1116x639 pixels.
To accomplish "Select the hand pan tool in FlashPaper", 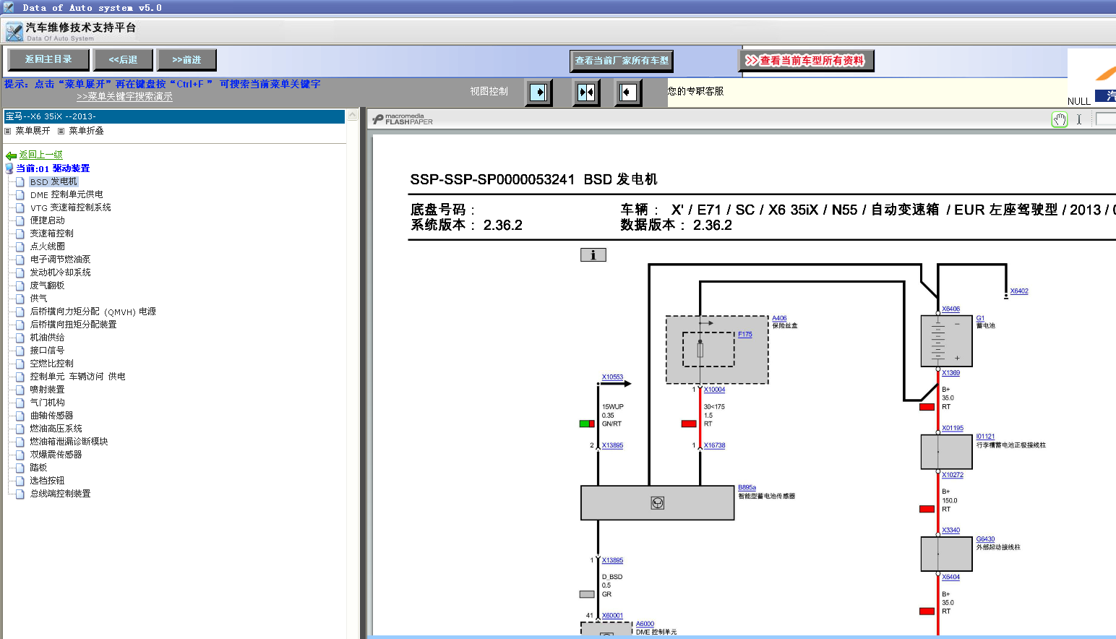I will (1060, 120).
